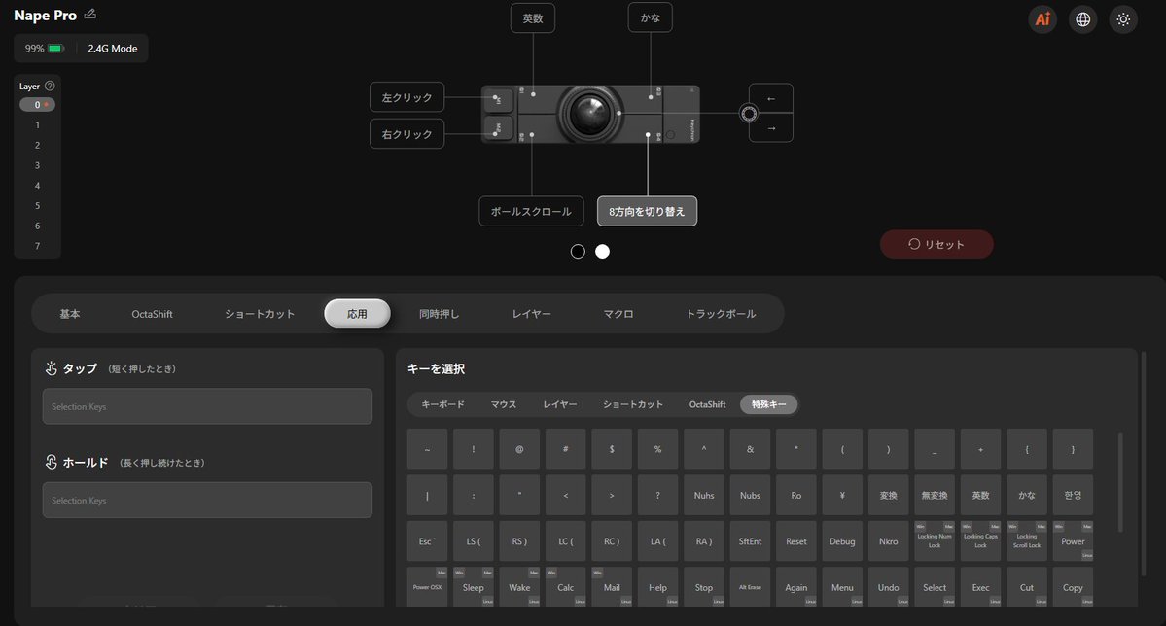Select layer 3
Screen dimensions: 1166x626
[37, 165]
